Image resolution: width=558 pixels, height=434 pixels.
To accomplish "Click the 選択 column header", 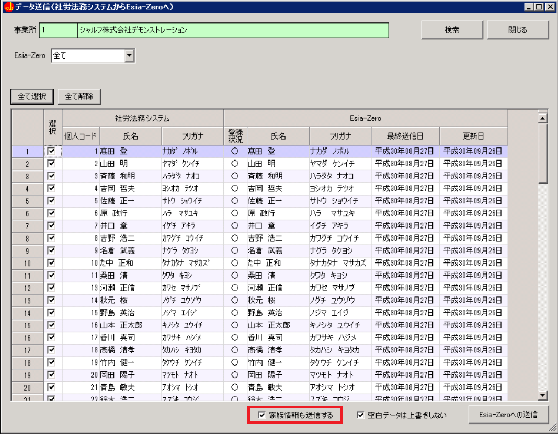I will (x=53, y=128).
